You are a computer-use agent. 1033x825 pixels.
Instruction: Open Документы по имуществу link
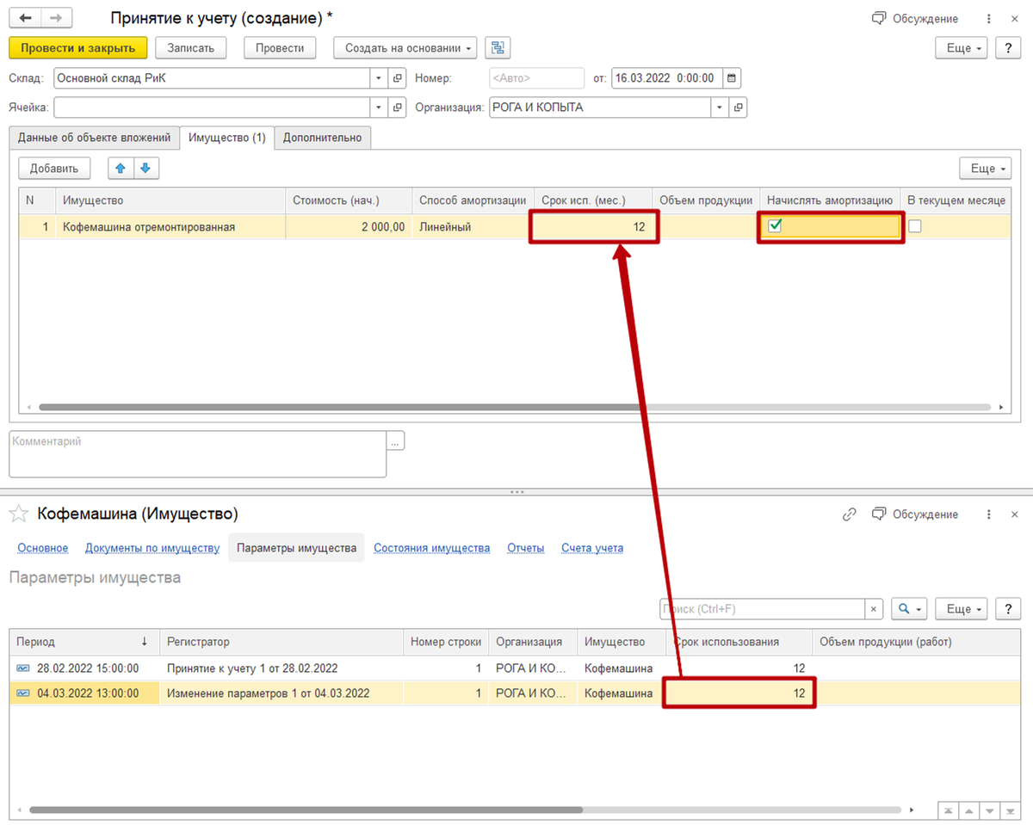pyautogui.click(x=152, y=548)
